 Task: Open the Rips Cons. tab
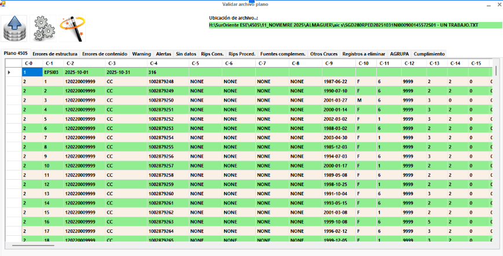212,54
